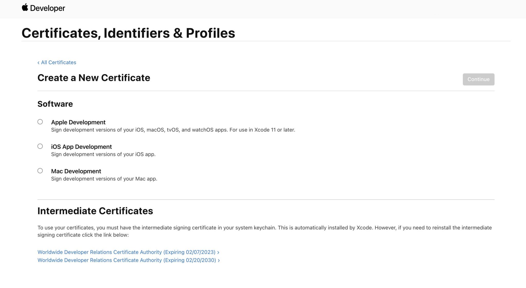Click the chevron after 02/07/2023 certificate link
The height and width of the screenshot is (288, 526).
coord(218,252)
